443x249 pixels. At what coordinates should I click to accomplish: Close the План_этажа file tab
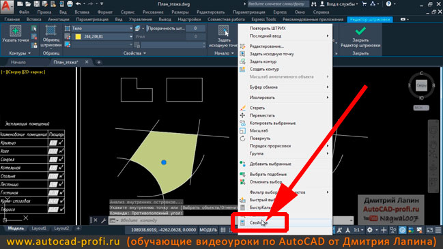coord(87,62)
